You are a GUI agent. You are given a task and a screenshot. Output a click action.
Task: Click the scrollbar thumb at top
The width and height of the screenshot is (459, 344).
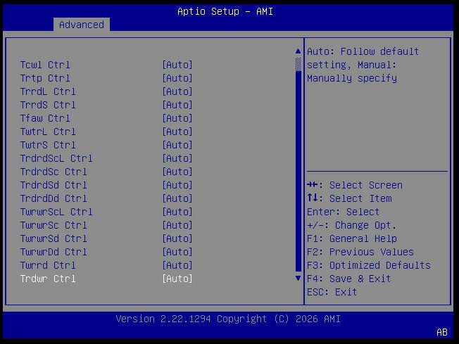click(x=298, y=64)
